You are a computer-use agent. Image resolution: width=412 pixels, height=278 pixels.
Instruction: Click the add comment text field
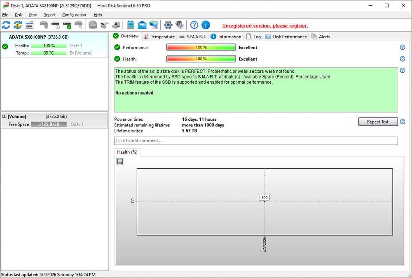256,140
